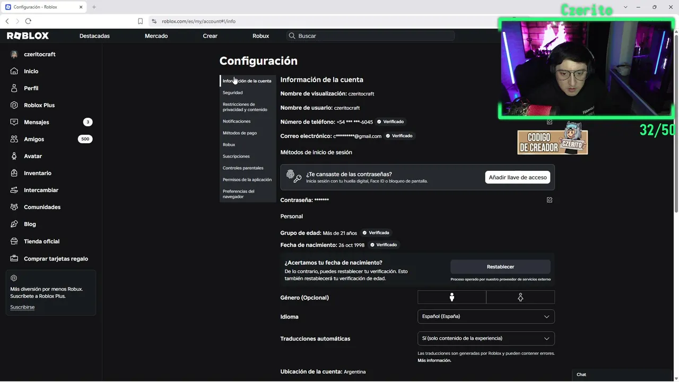Open Crear in the top navigation
Viewport: 679px width, 382px height.
[x=210, y=36]
